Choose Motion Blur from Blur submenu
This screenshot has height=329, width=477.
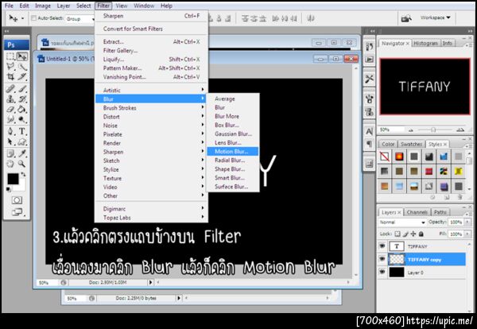click(233, 152)
